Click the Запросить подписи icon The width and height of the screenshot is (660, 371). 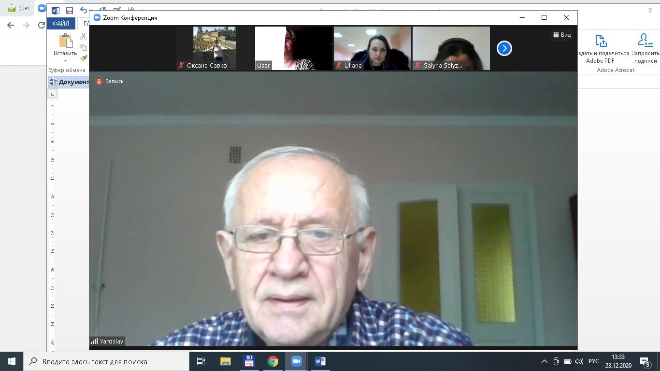click(645, 41)
